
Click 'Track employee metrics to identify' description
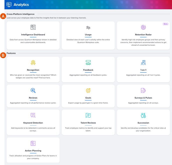[88, 129]
